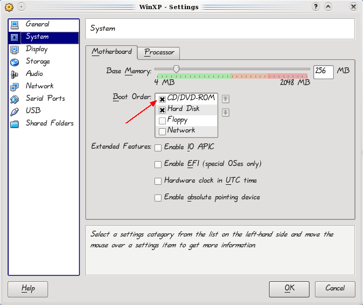Uncheck CD/DVD-ROM boot checkbox
Viewport: 363px width, 305px height.
pos(162,99)
